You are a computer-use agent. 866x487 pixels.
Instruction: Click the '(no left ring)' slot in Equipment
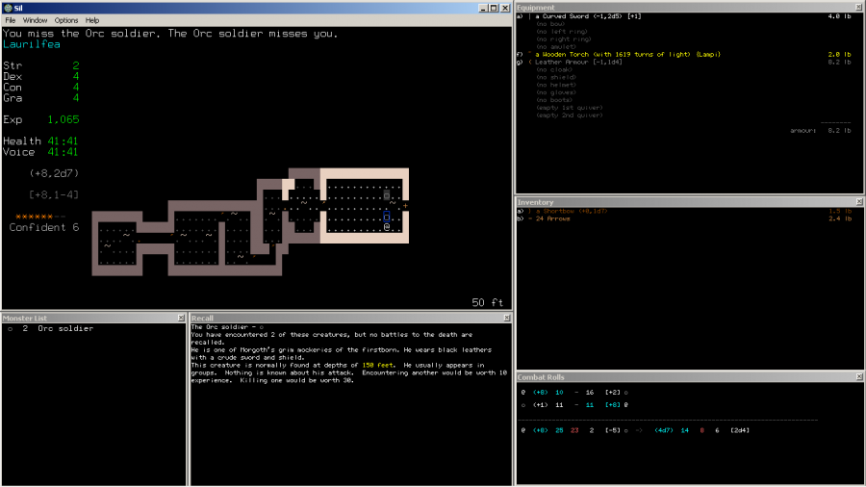[562, 32]
